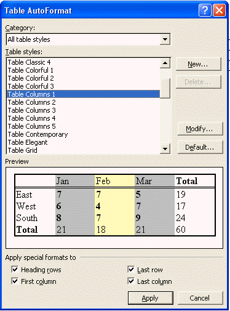Open the Modify... style dialog
This screenshot has height=311, width=230.
pyautogui.click(x=200, y=129)
